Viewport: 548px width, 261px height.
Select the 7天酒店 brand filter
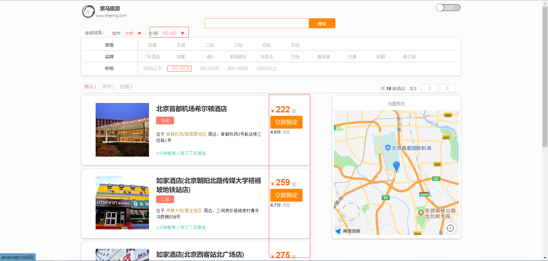[152, 57]
